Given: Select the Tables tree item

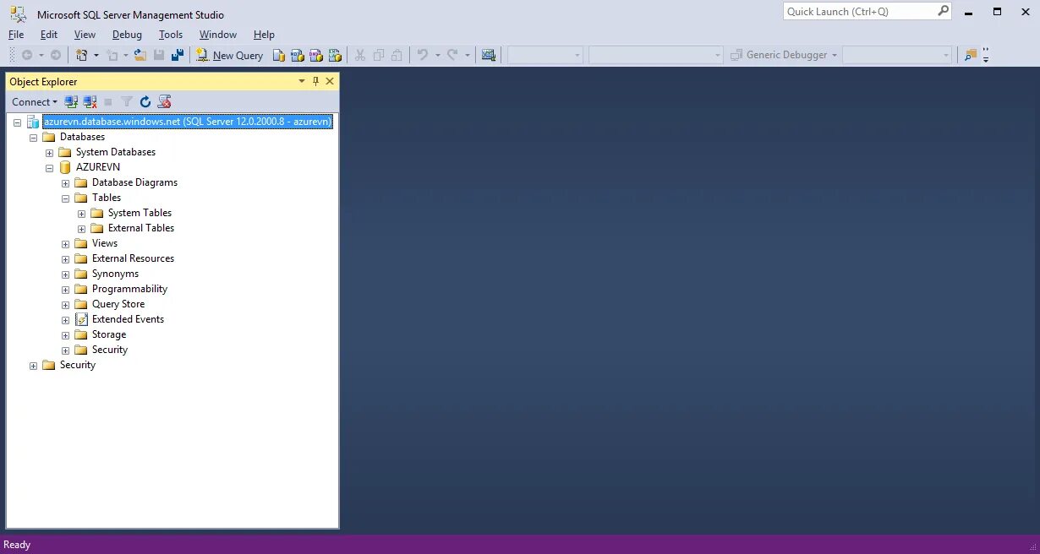Looking at the screenshot, I should pyautogui.click(x=107, y=198).
